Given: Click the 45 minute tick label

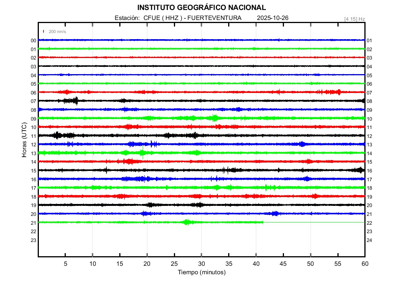Looking at the screenshot, I should point(283,264).
